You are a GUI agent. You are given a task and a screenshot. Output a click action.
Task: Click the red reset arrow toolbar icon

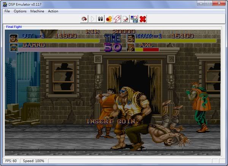[x=84, y=19]
